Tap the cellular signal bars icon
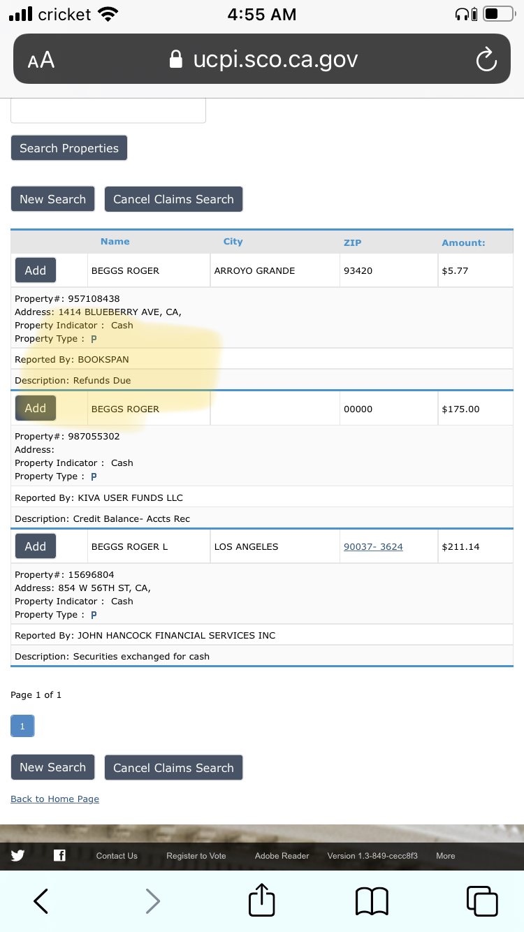The height and width of the screenshot is (932, 524). point(21,14)
